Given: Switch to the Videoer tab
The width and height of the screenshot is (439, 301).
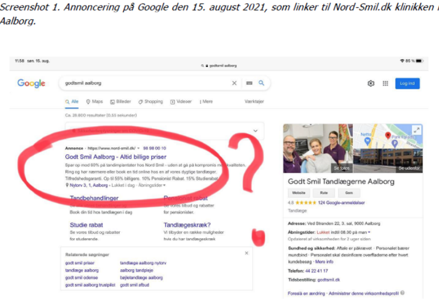Looking at the screenshot, I should coord(181,102).
